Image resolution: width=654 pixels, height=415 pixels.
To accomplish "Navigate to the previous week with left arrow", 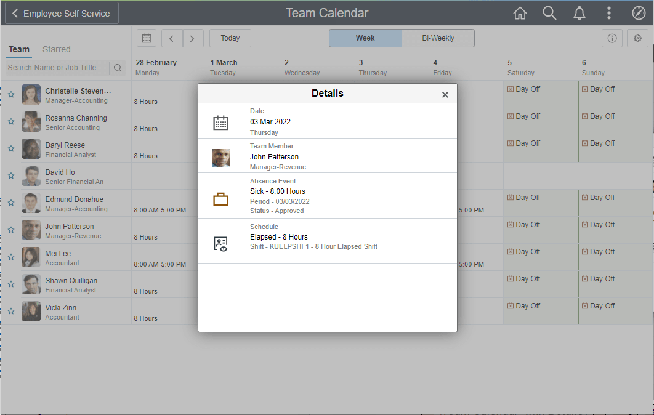I will 172,38.
